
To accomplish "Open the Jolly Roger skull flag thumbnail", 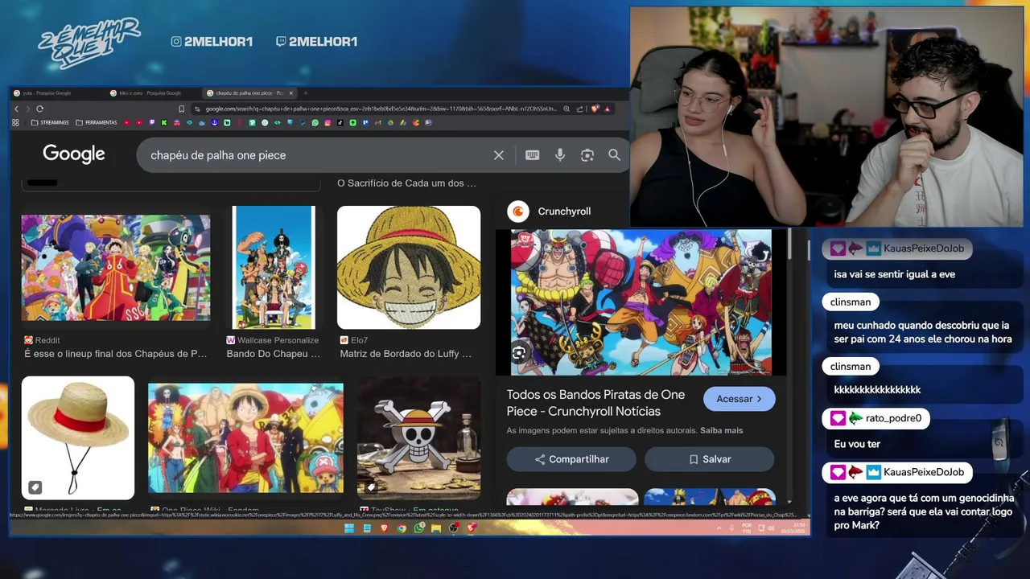I will pos(418,438).
